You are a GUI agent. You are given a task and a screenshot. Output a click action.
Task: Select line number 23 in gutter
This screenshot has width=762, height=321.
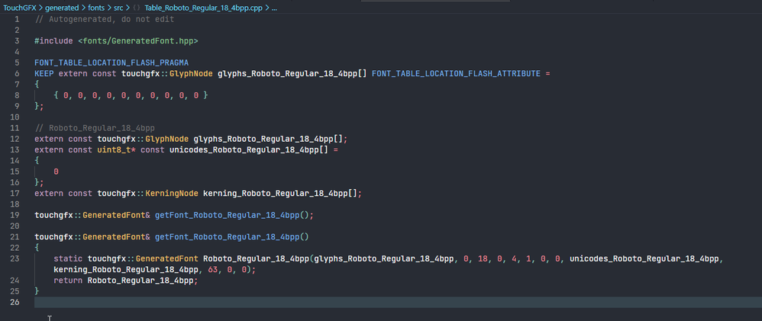tap(15, 258)
